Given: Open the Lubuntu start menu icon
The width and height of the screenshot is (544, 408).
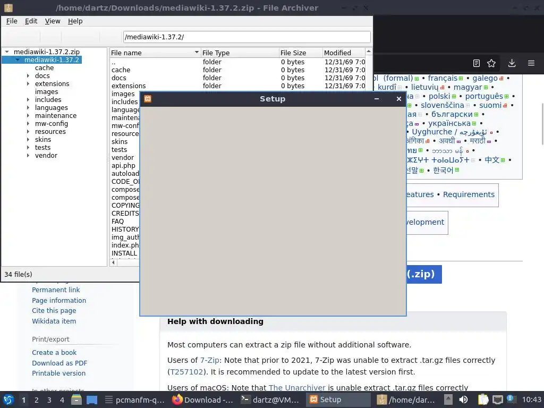Looking at the screenshot, I should 8,399.
